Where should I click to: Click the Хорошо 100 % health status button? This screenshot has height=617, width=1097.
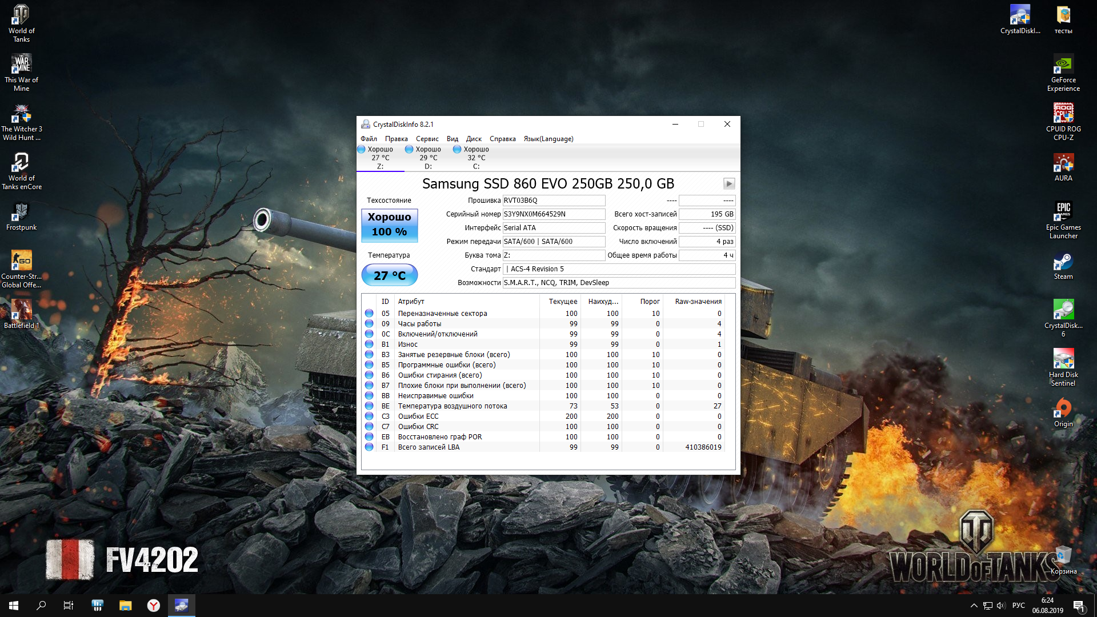(x=389, y=225)
